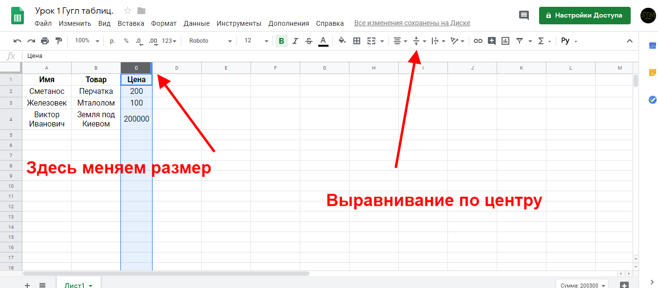Click the Google Sheets home logo
The image size is (658, 288).
18,16
